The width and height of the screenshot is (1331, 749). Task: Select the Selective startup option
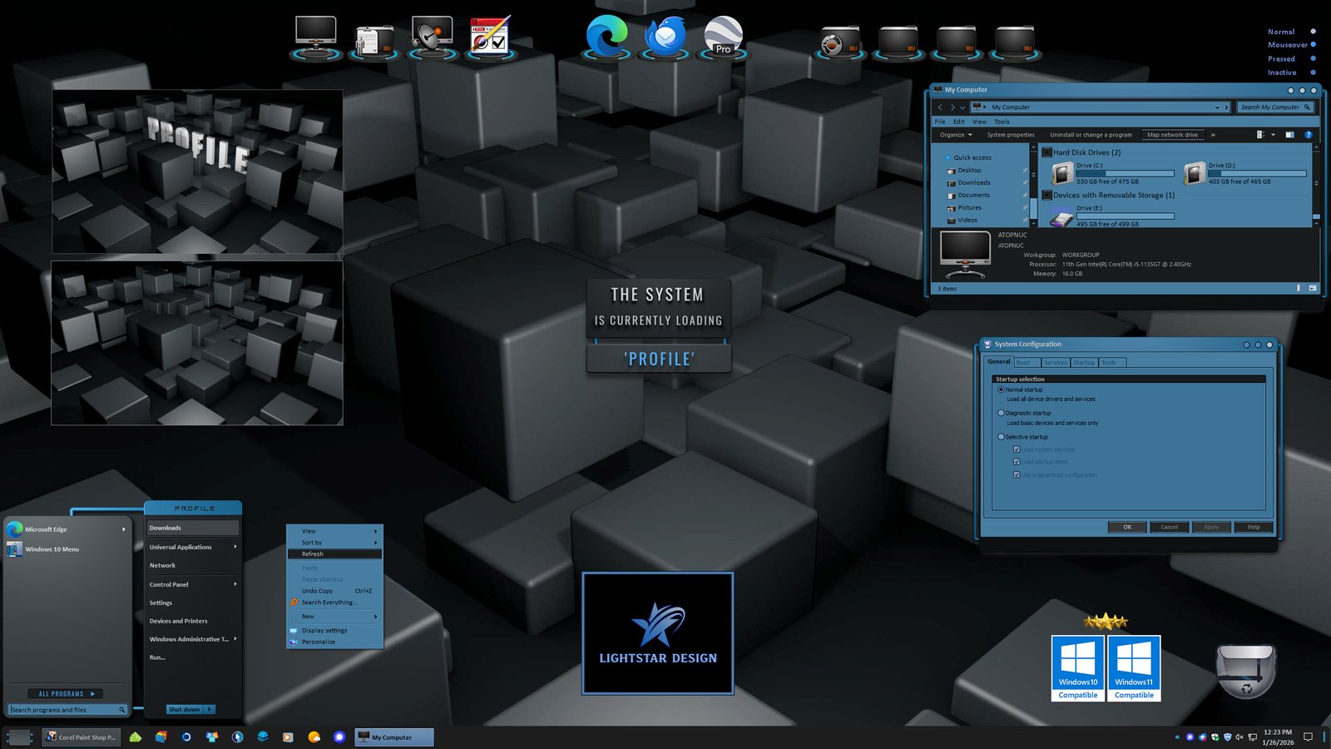pyautogui.click(x=1001, y=437)
